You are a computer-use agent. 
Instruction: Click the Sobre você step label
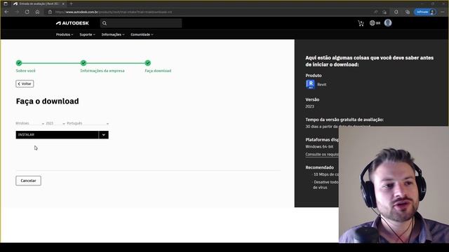pos(26,71)
